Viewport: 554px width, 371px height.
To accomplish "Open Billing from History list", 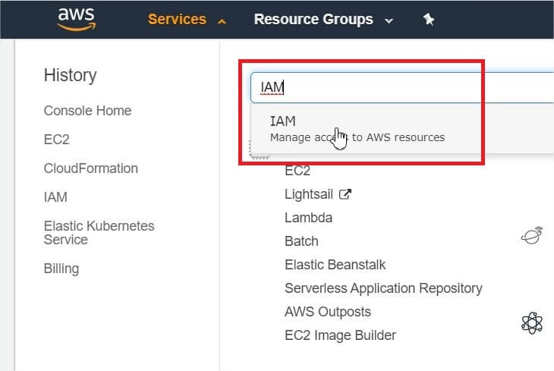I will pos(61,269).
